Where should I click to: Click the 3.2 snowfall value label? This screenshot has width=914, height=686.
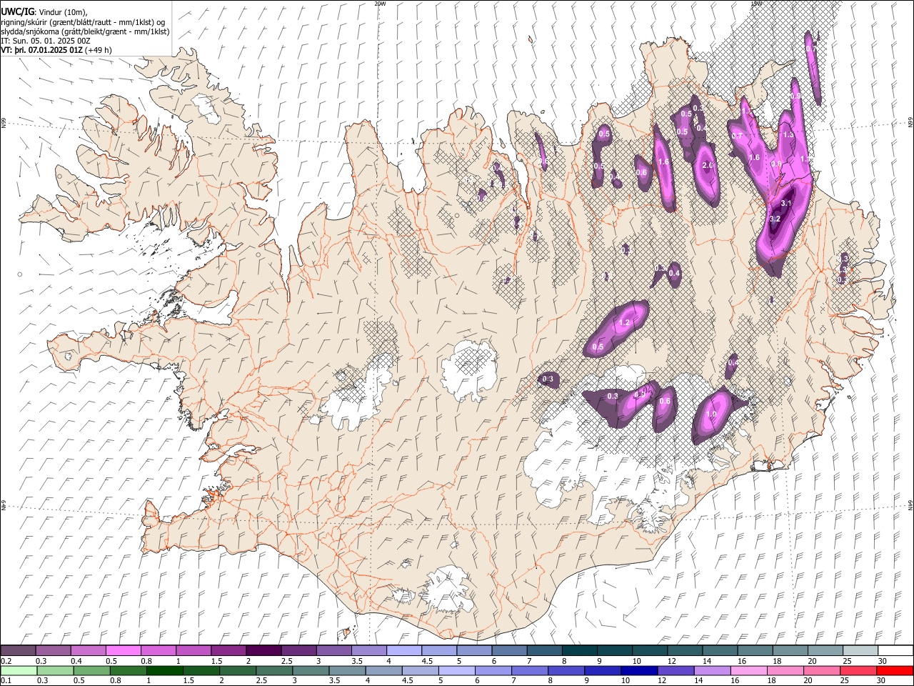(x=776, y=219)
